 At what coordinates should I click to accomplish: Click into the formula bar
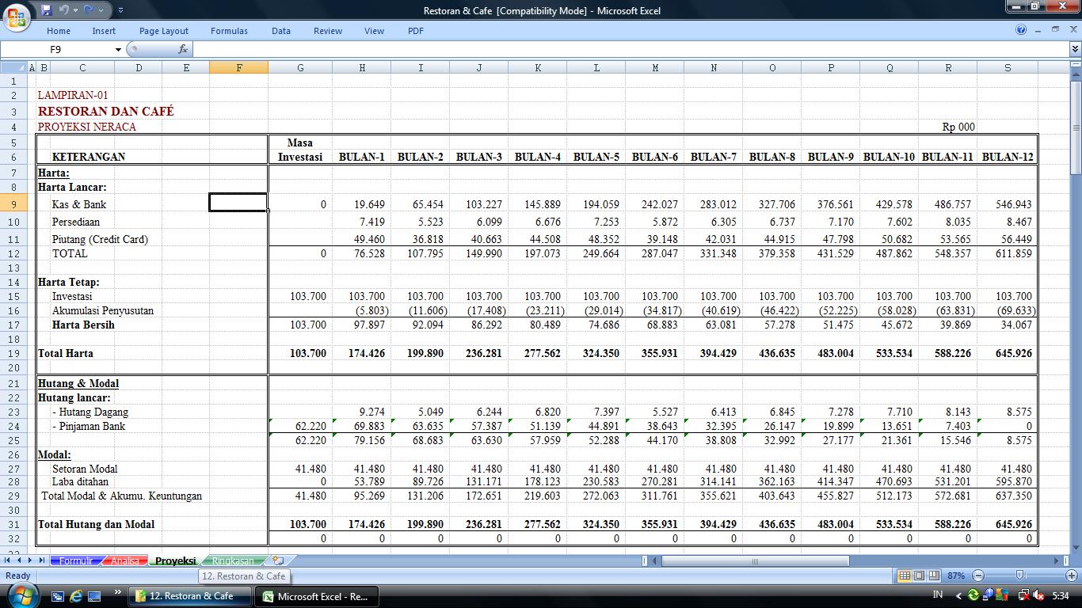[630, 49]
